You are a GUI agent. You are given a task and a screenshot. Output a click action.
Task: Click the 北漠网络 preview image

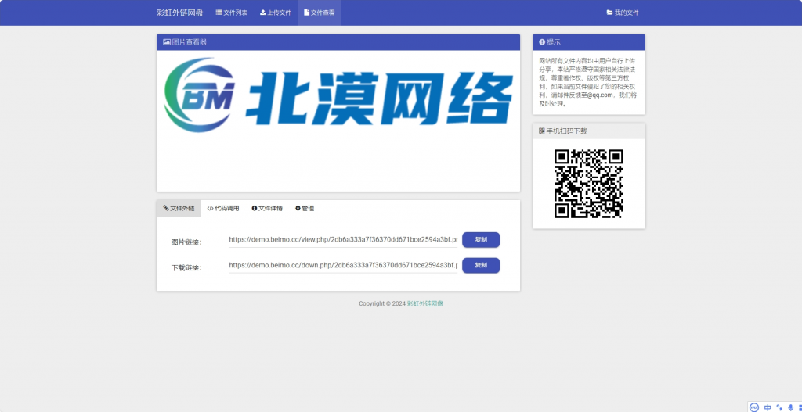pos(338,95)
